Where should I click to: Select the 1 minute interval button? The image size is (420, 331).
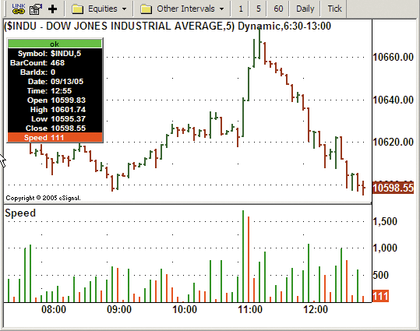pyautogui.click(x=241, y=9)
